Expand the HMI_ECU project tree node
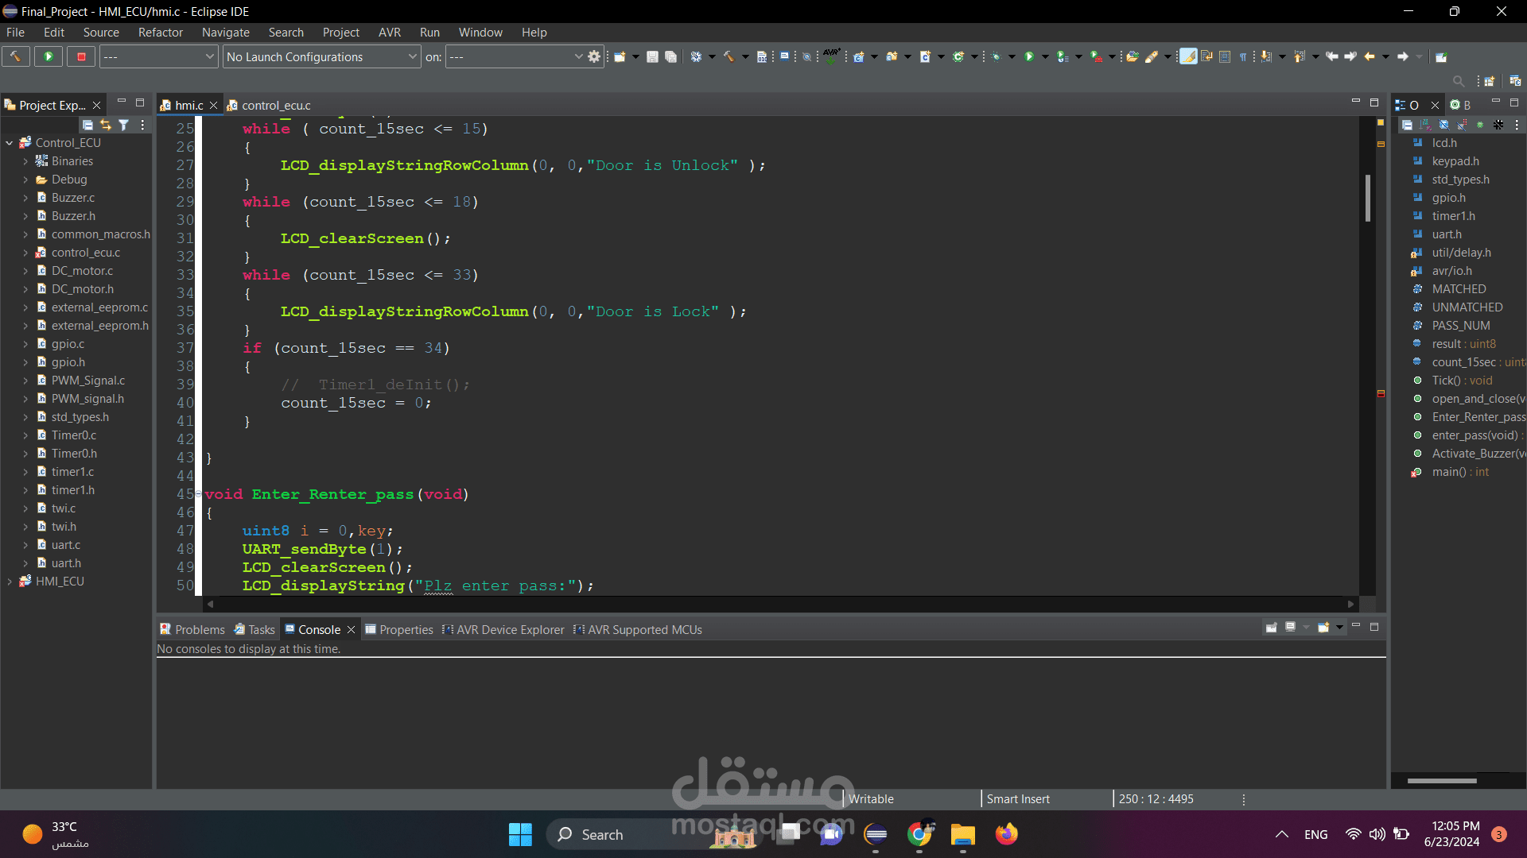The height and width of the screenshot is (858, 1527). (10, 582)
